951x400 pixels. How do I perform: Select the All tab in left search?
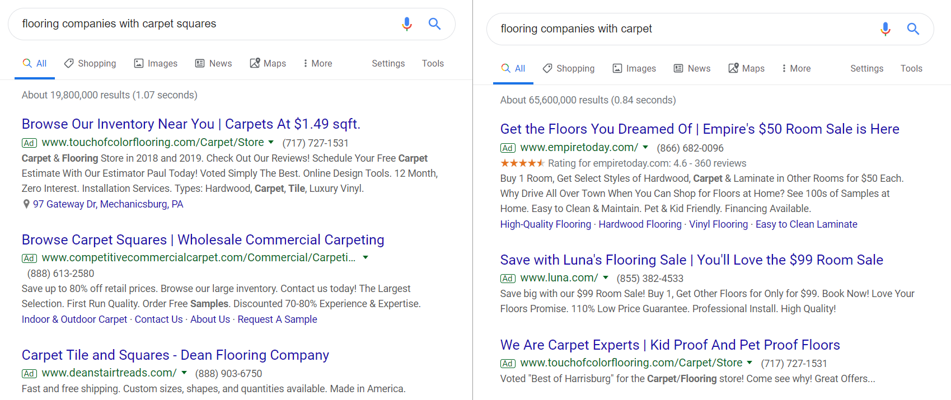pyautogui.click(x=35, y=63)
